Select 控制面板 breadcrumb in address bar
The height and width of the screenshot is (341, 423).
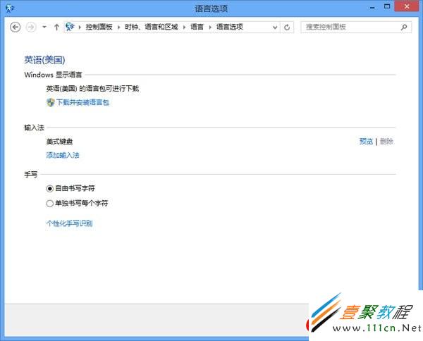[99, 27]
